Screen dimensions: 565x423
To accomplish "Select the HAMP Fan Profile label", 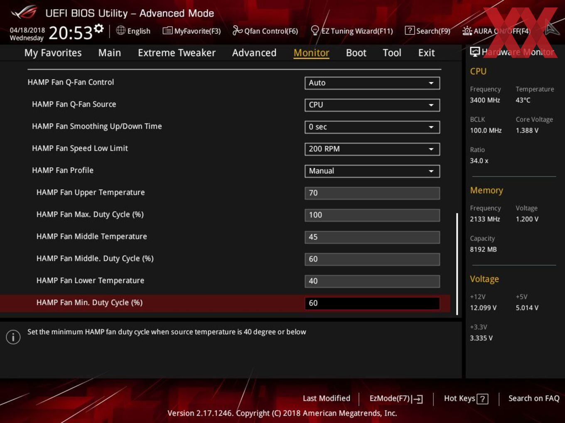I will (x=63, y=170).
